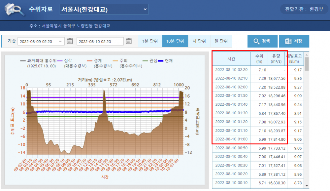Click the water level data logo icon

click(x=15, y=10)
